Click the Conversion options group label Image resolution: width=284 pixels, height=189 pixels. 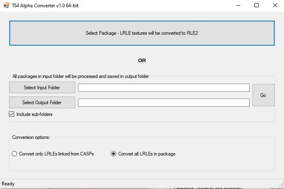pos(31,137)
